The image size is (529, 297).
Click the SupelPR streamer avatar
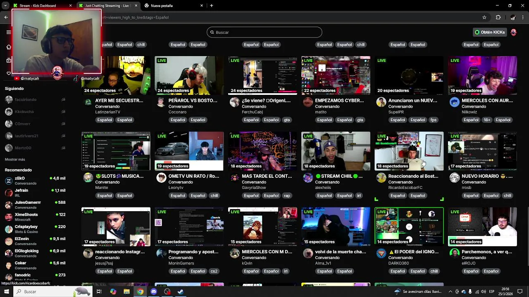381,102
